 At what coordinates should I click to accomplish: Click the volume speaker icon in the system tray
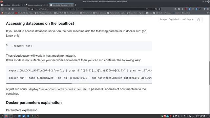click(179, 116)
